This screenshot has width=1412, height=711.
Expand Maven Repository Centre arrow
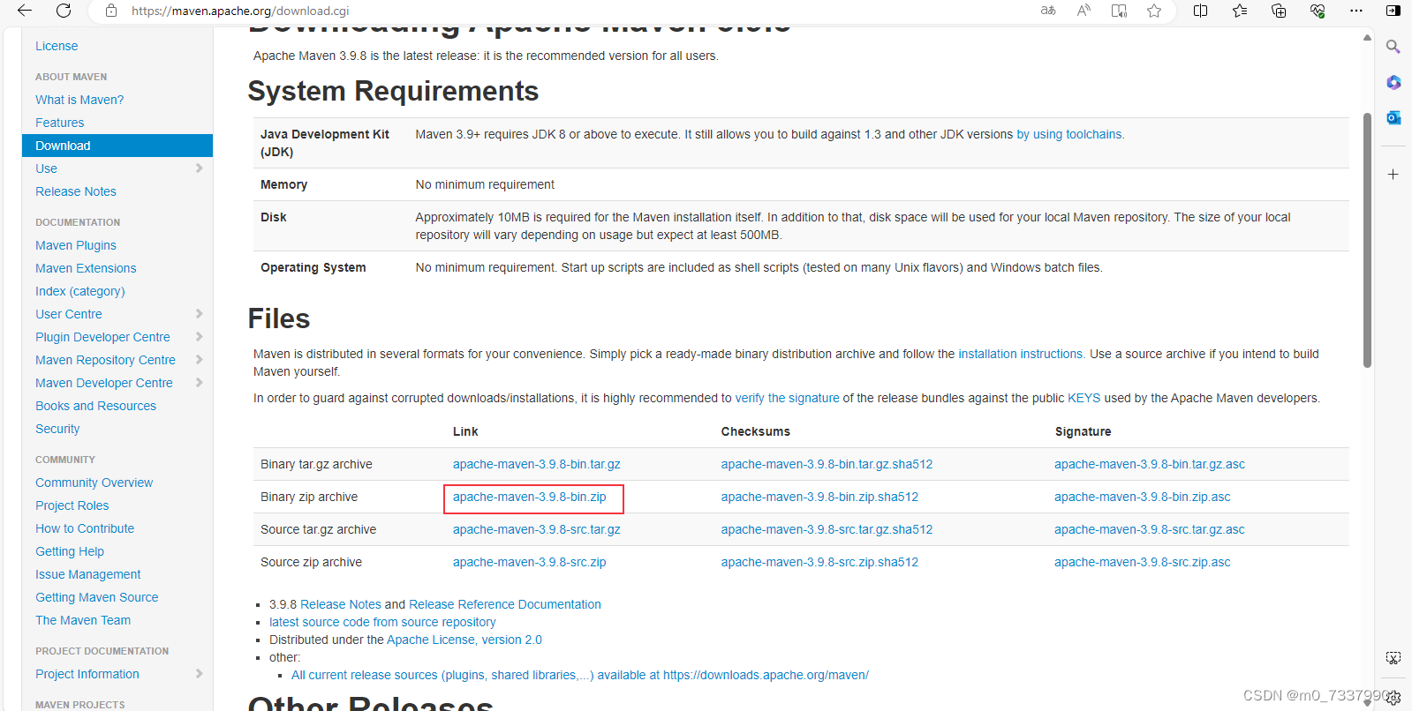point(199,359)
